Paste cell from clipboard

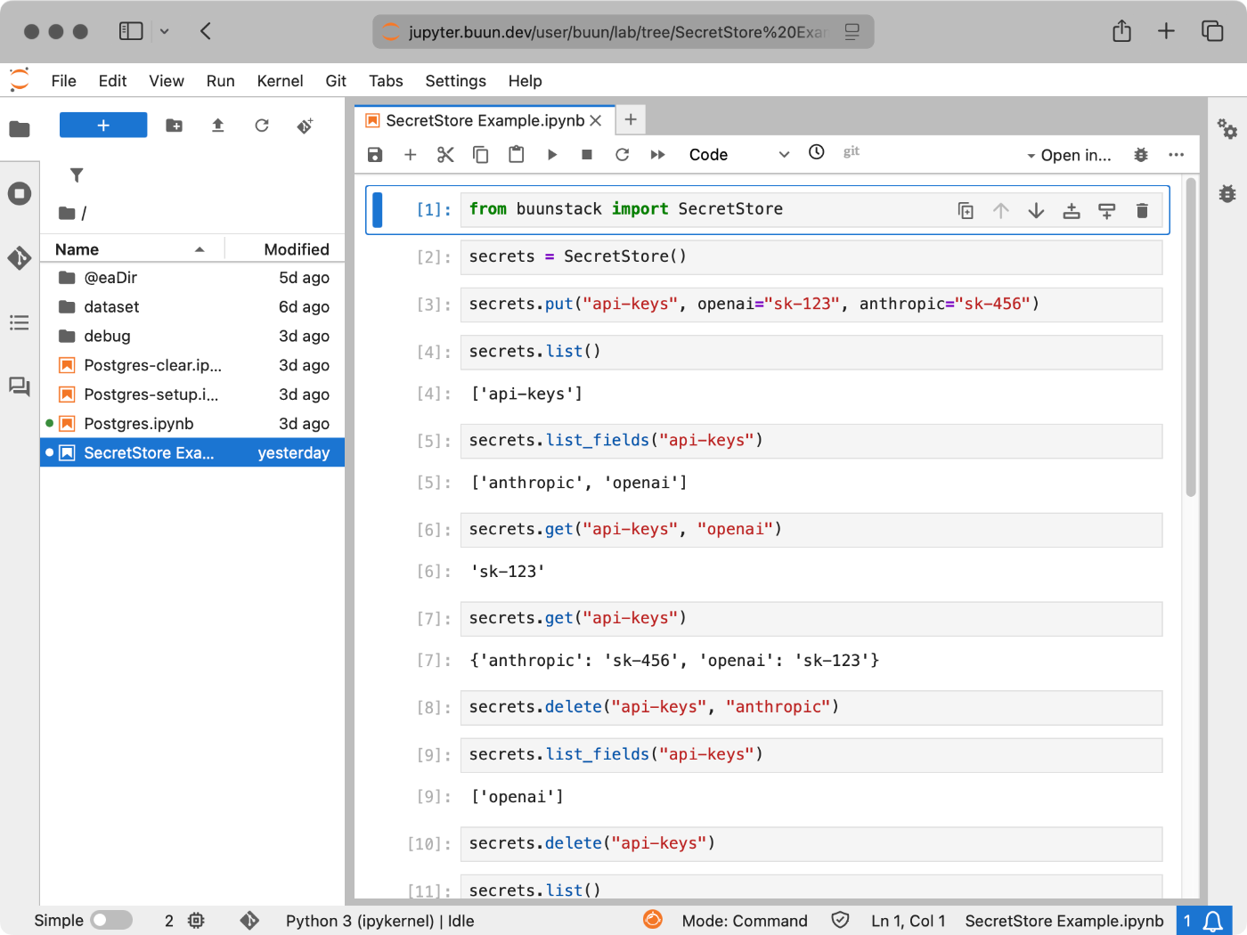[x=517, y=155]
